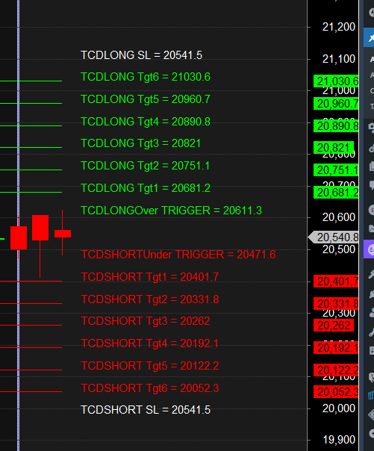Select the TCDSHORTUnder TRIGGER = 20471.6 label

point(178,255)
